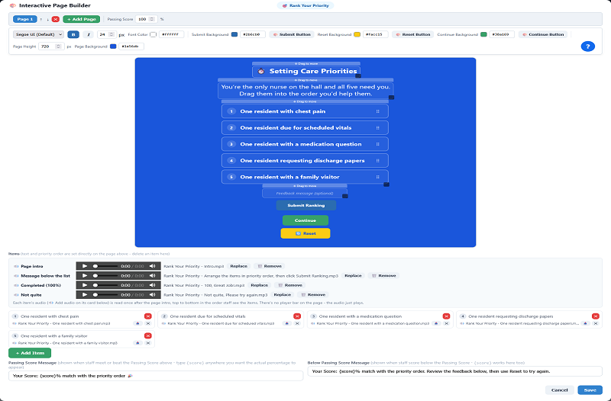The image size is (611, 401).
Task: Toggle bold formatting
Action: [x=73, y=34]
